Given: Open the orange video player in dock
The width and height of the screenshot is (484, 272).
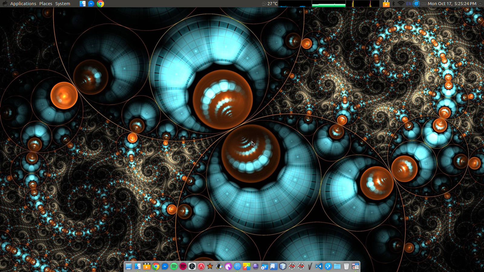Looking at the screenshot, I should click(147, 266).
